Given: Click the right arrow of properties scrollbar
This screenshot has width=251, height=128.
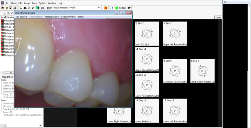Looking at the screenshot, I should (x=40, y=126).
